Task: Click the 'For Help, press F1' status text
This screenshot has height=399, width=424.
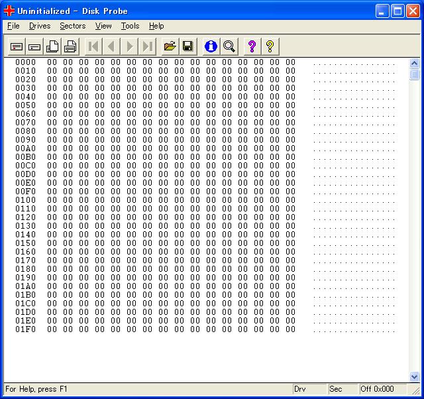Action: [x=36, y=389]
